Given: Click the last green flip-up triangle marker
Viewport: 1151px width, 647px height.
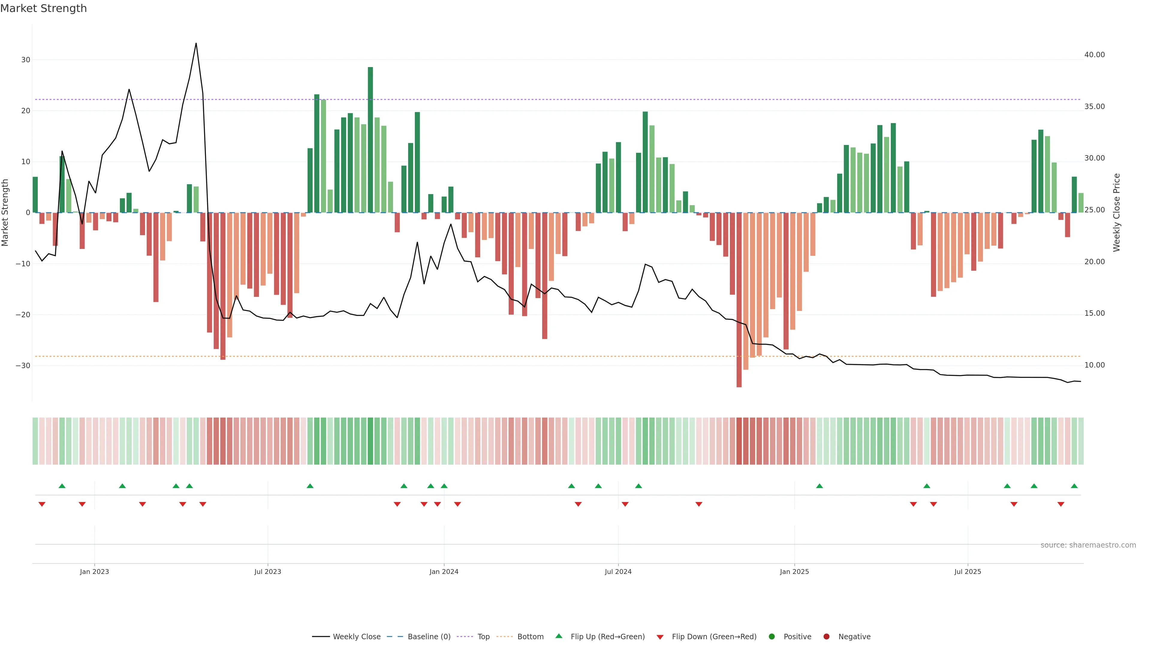Looking at the screenshot, I should point(1074,486).
